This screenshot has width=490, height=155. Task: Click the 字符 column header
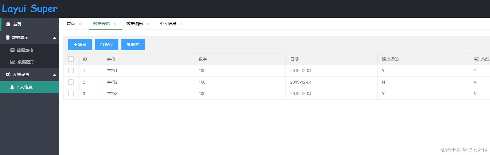[x=148, y=59]
